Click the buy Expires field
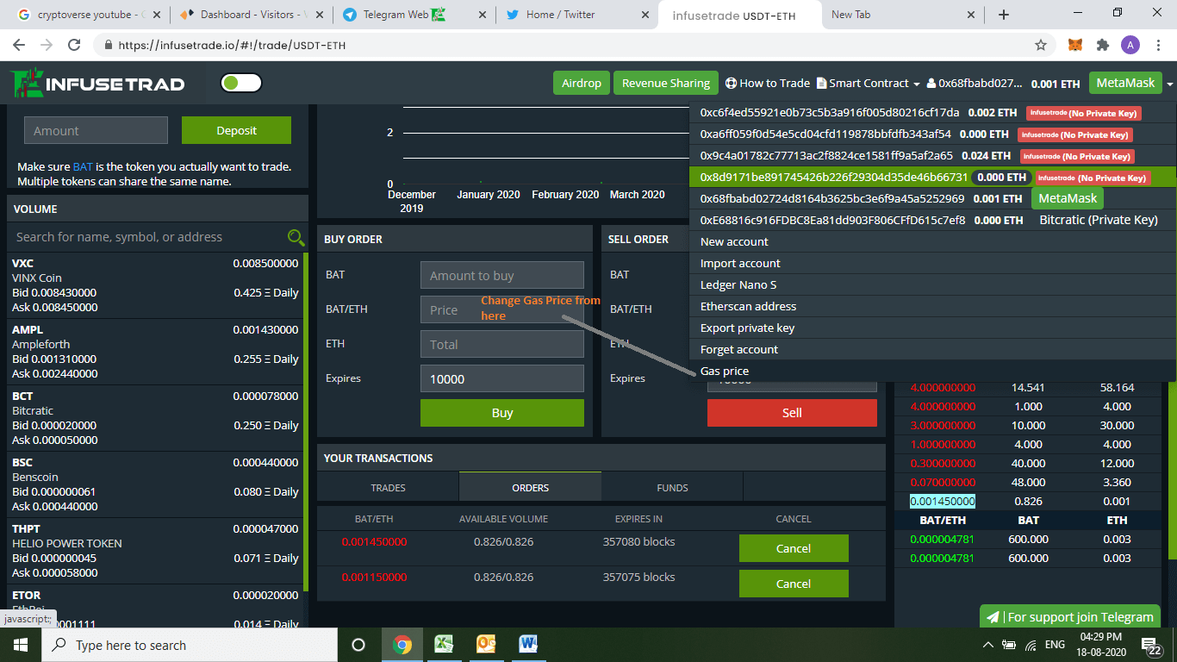1177x662 pixels. [502, 378]
